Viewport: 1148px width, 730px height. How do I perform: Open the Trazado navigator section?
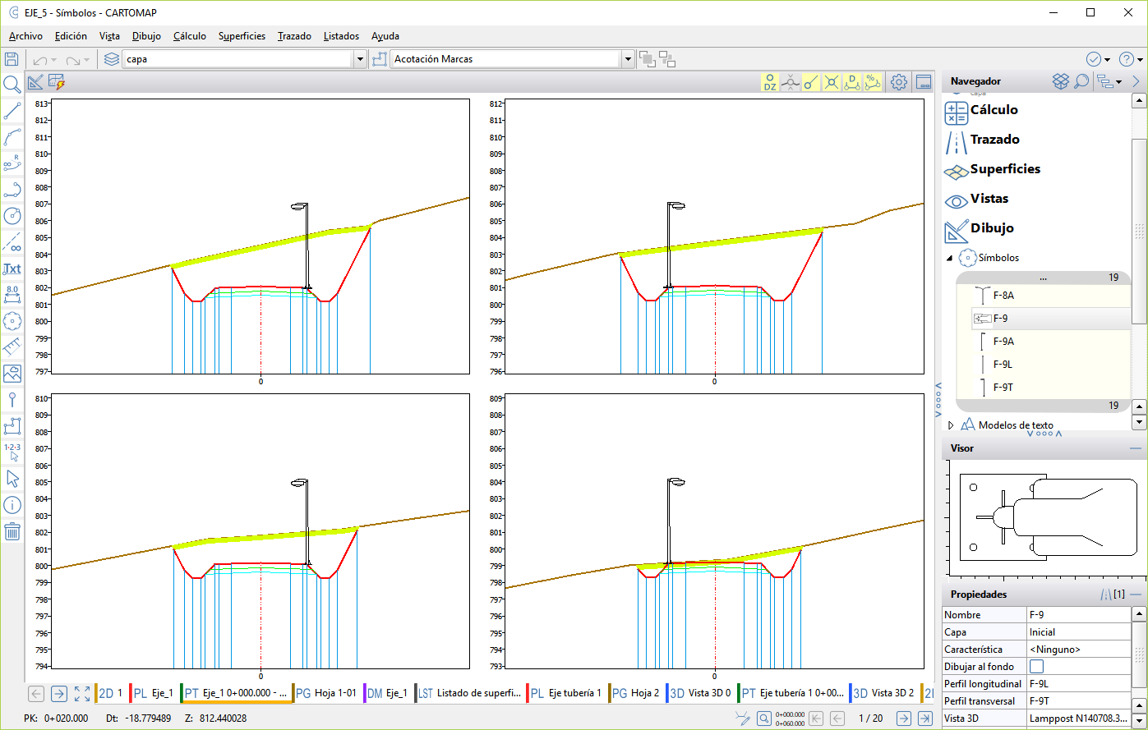[994, 140]
